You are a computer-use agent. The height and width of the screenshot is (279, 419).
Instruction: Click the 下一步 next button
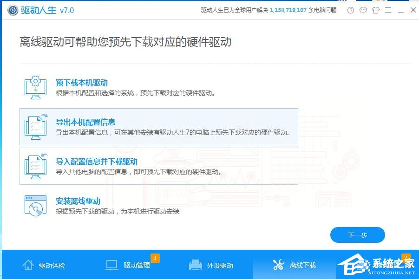click(357, 235)
